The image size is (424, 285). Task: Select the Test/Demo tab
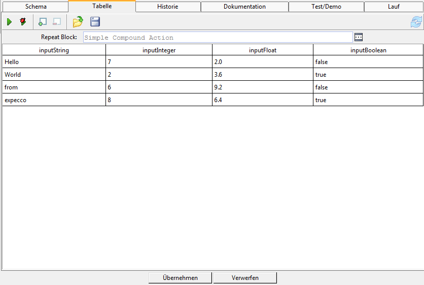pos(326,7)
